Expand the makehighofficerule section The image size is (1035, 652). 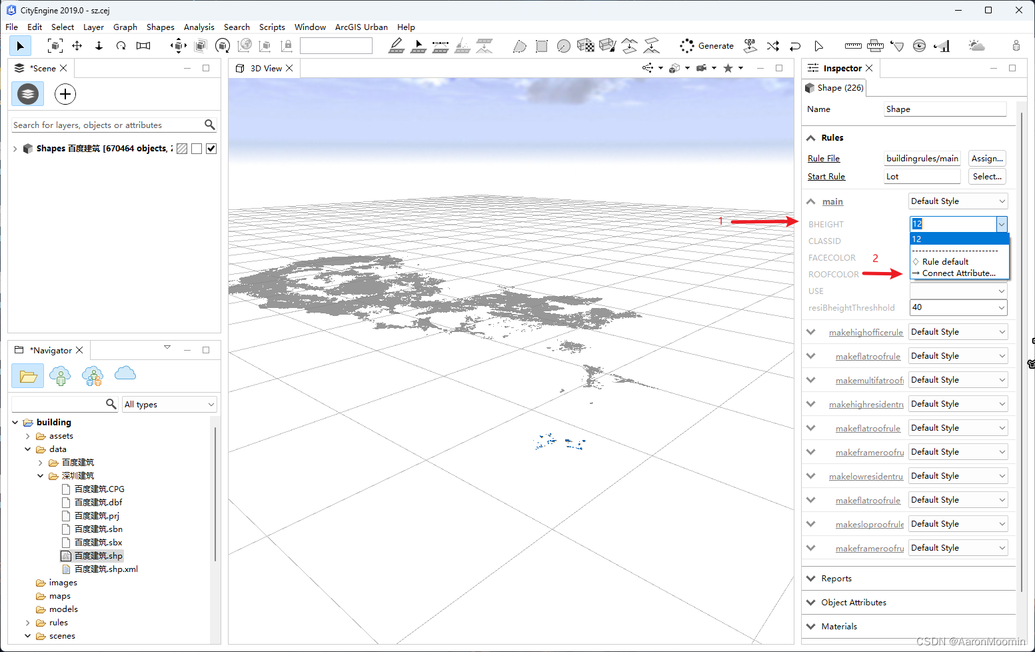click(x=811, y=331)
